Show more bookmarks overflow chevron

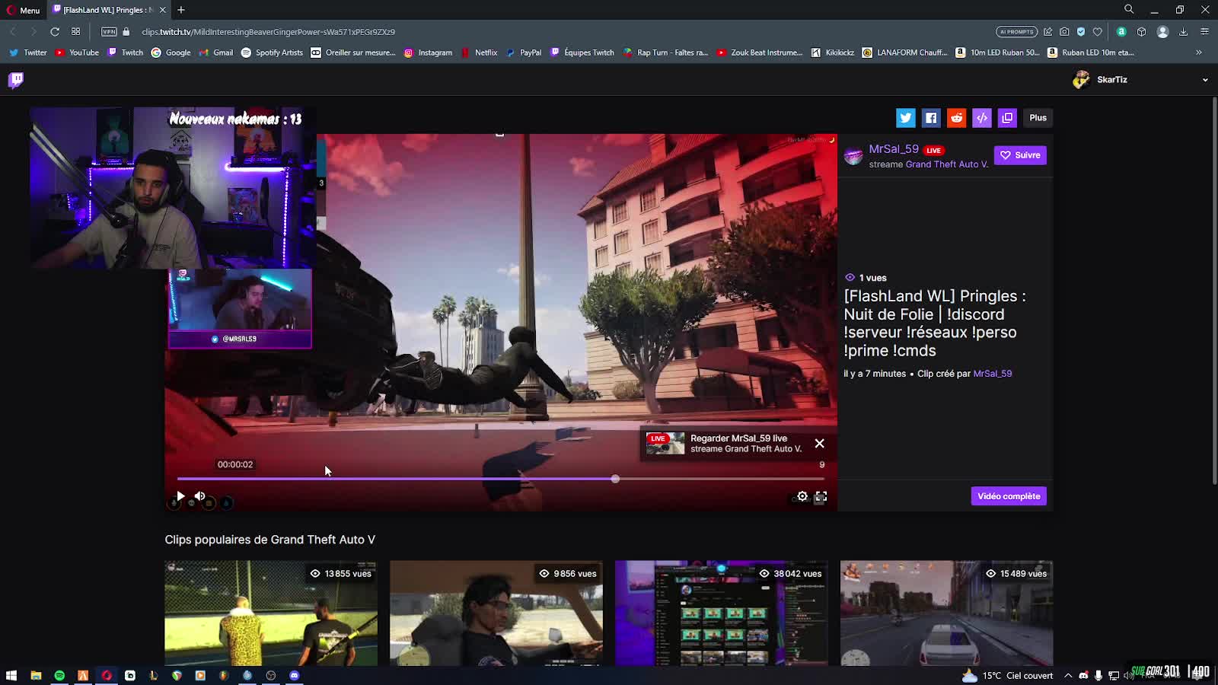pos(1199,53)
